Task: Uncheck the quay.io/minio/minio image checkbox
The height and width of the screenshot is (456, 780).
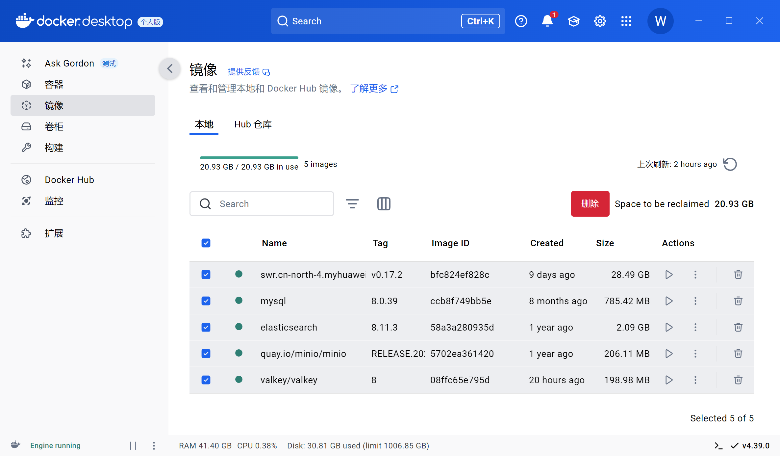Action: coord(206,354)
